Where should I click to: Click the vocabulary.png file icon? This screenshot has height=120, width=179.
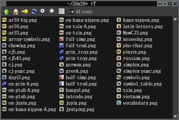tap(119, 103)
